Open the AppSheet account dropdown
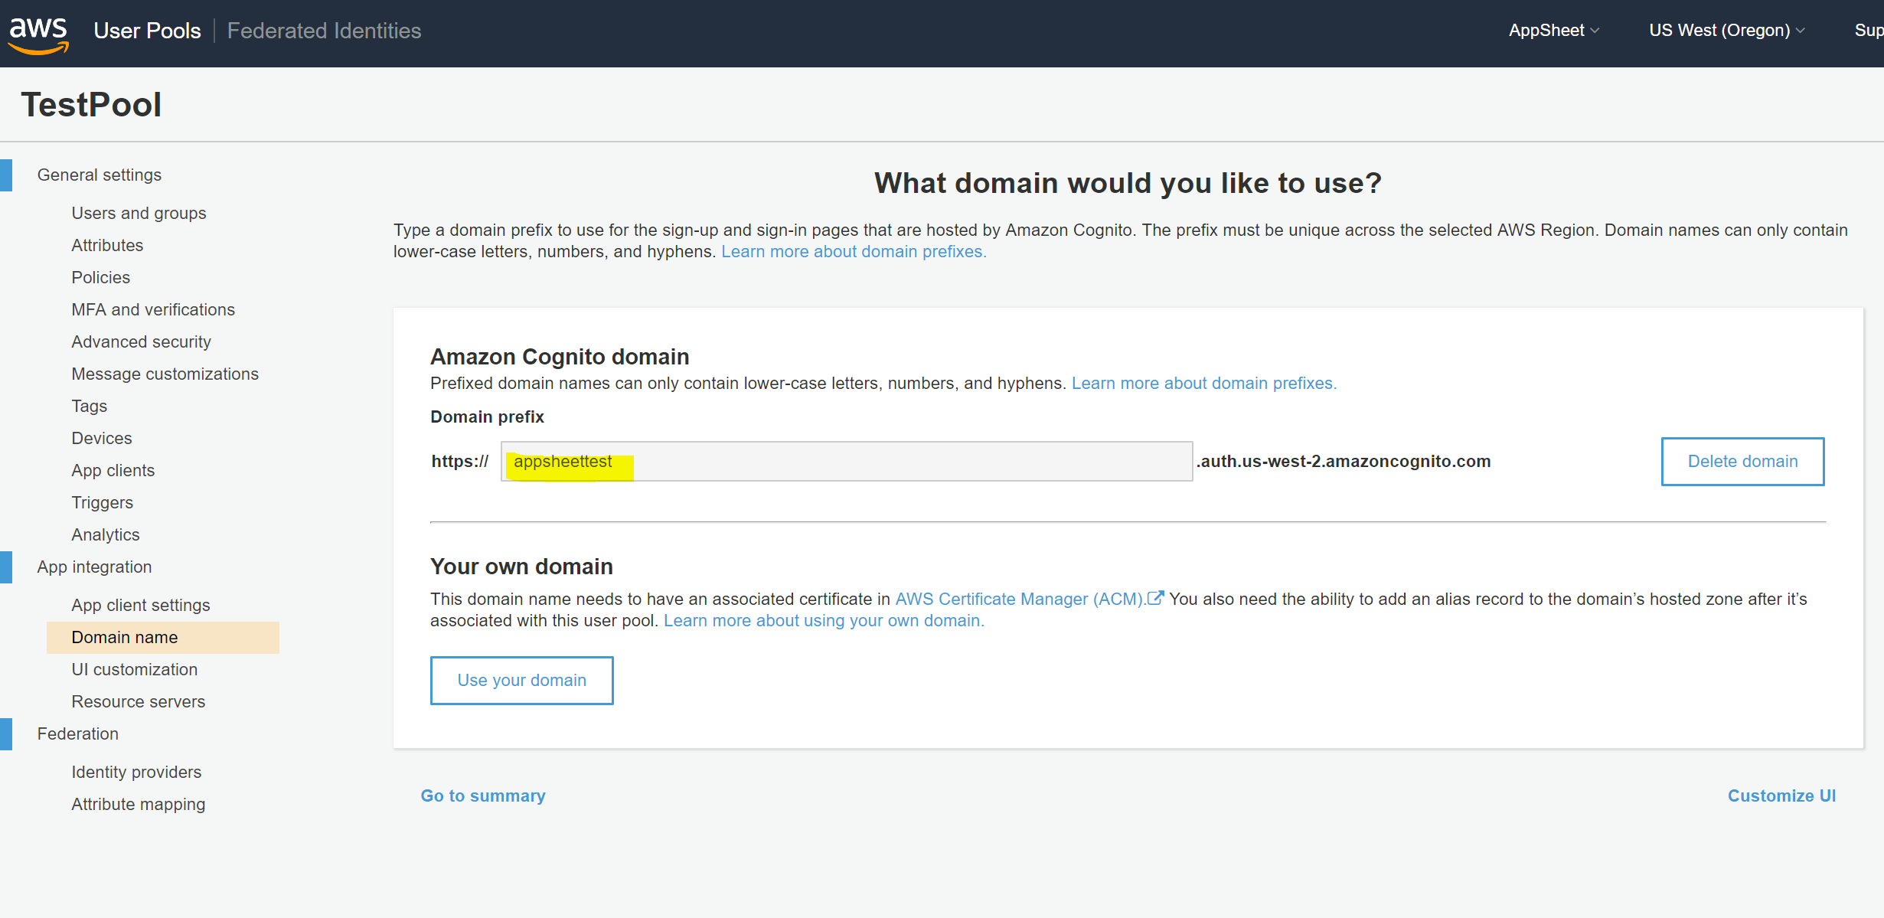 [x=1554, y=31]
